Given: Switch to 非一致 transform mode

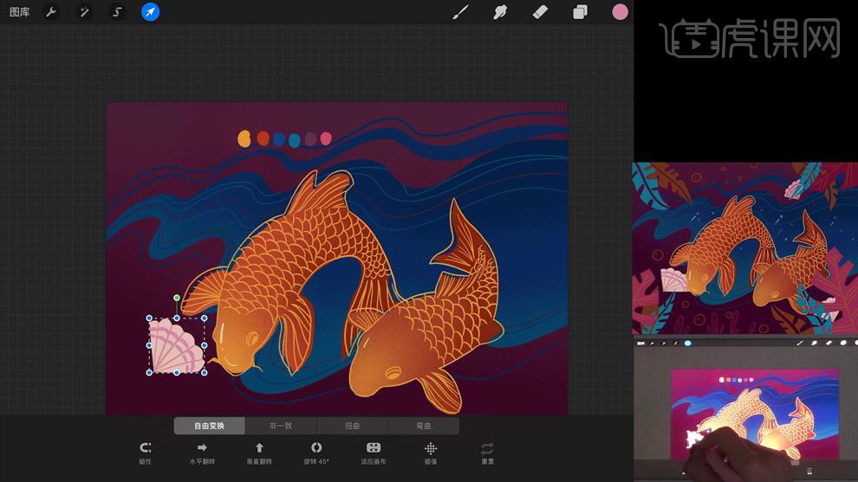Looking at the screenshot, I should point(281,426).
